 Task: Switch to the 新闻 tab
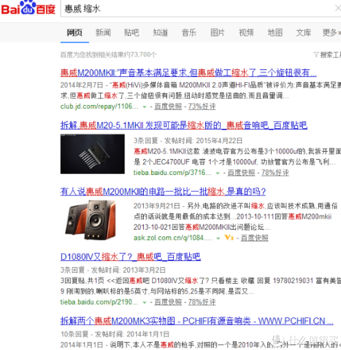[103, 33]
